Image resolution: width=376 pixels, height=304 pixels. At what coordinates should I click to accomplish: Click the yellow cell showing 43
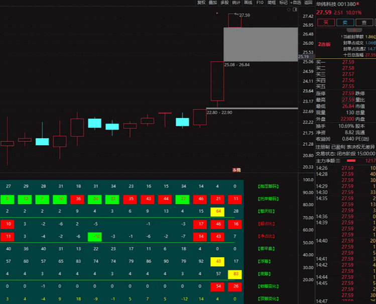[x=217, y=262]
